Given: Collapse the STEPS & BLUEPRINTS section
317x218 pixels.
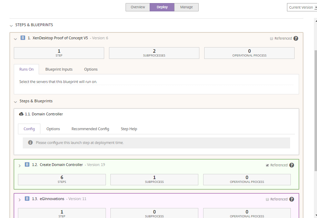Looking at the screenshot, I should (x=11, y=25).
